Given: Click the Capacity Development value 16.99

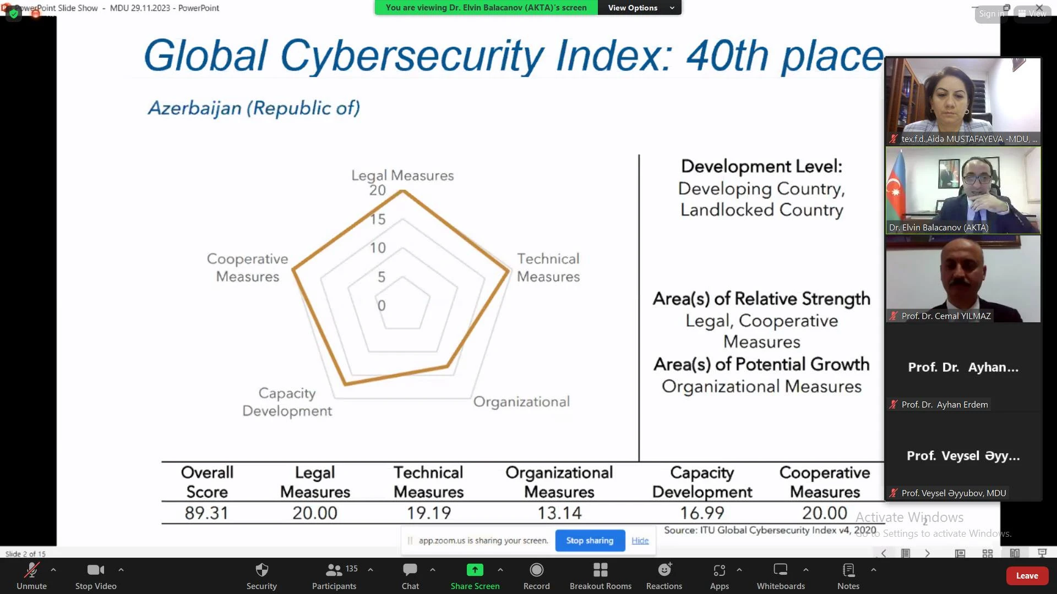Looking at the screenshot, I should click(x=702, y=513).
